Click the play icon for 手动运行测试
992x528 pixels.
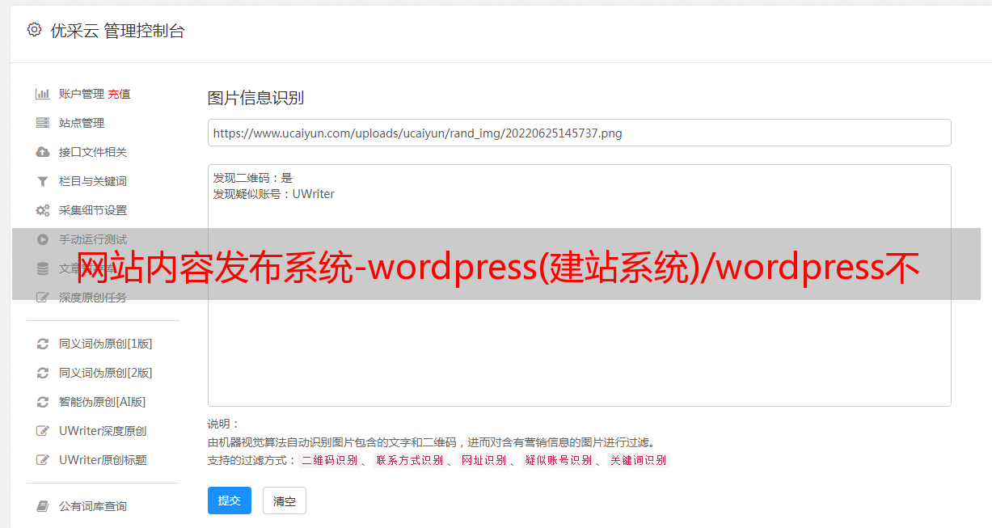click(x=43, y=239)
